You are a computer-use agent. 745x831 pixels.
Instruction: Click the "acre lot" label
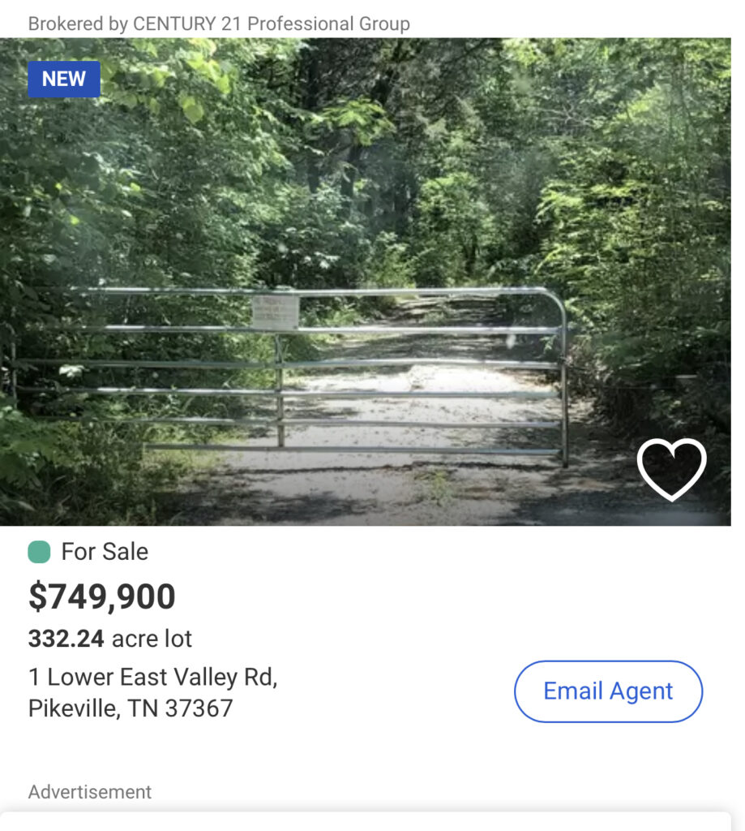[x=152, y=639]
